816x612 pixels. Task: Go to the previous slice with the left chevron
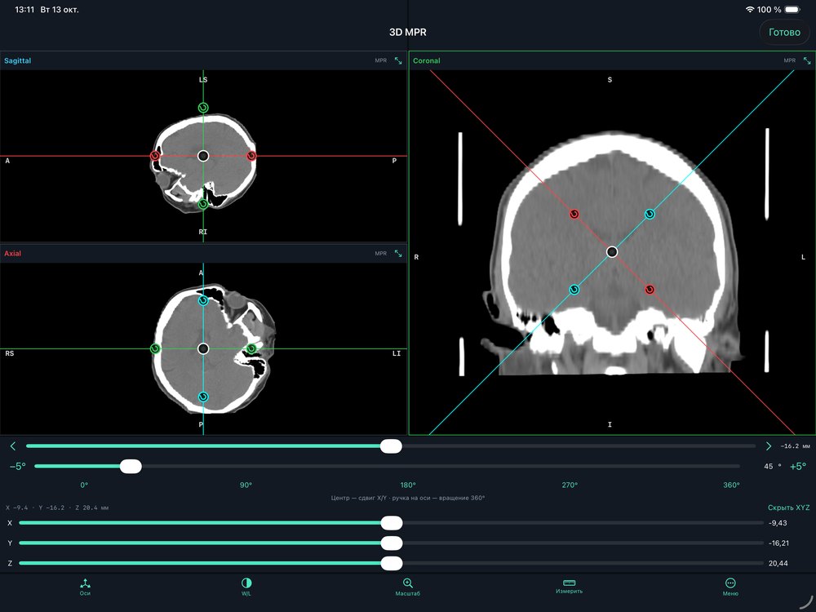pos(13,446)
